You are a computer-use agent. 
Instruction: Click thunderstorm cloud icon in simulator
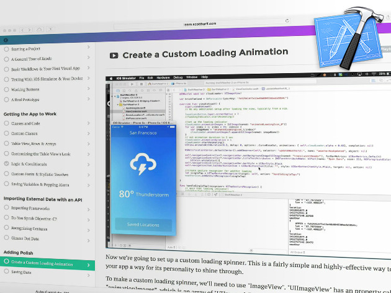click(143, 164)
